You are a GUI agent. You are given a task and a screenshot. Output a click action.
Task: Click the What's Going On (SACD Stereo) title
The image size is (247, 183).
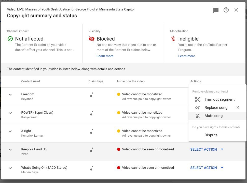(x=44, y=167)
